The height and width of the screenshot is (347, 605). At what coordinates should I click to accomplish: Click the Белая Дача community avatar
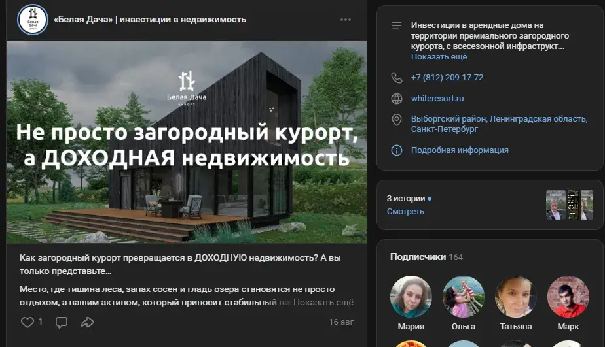33,19
